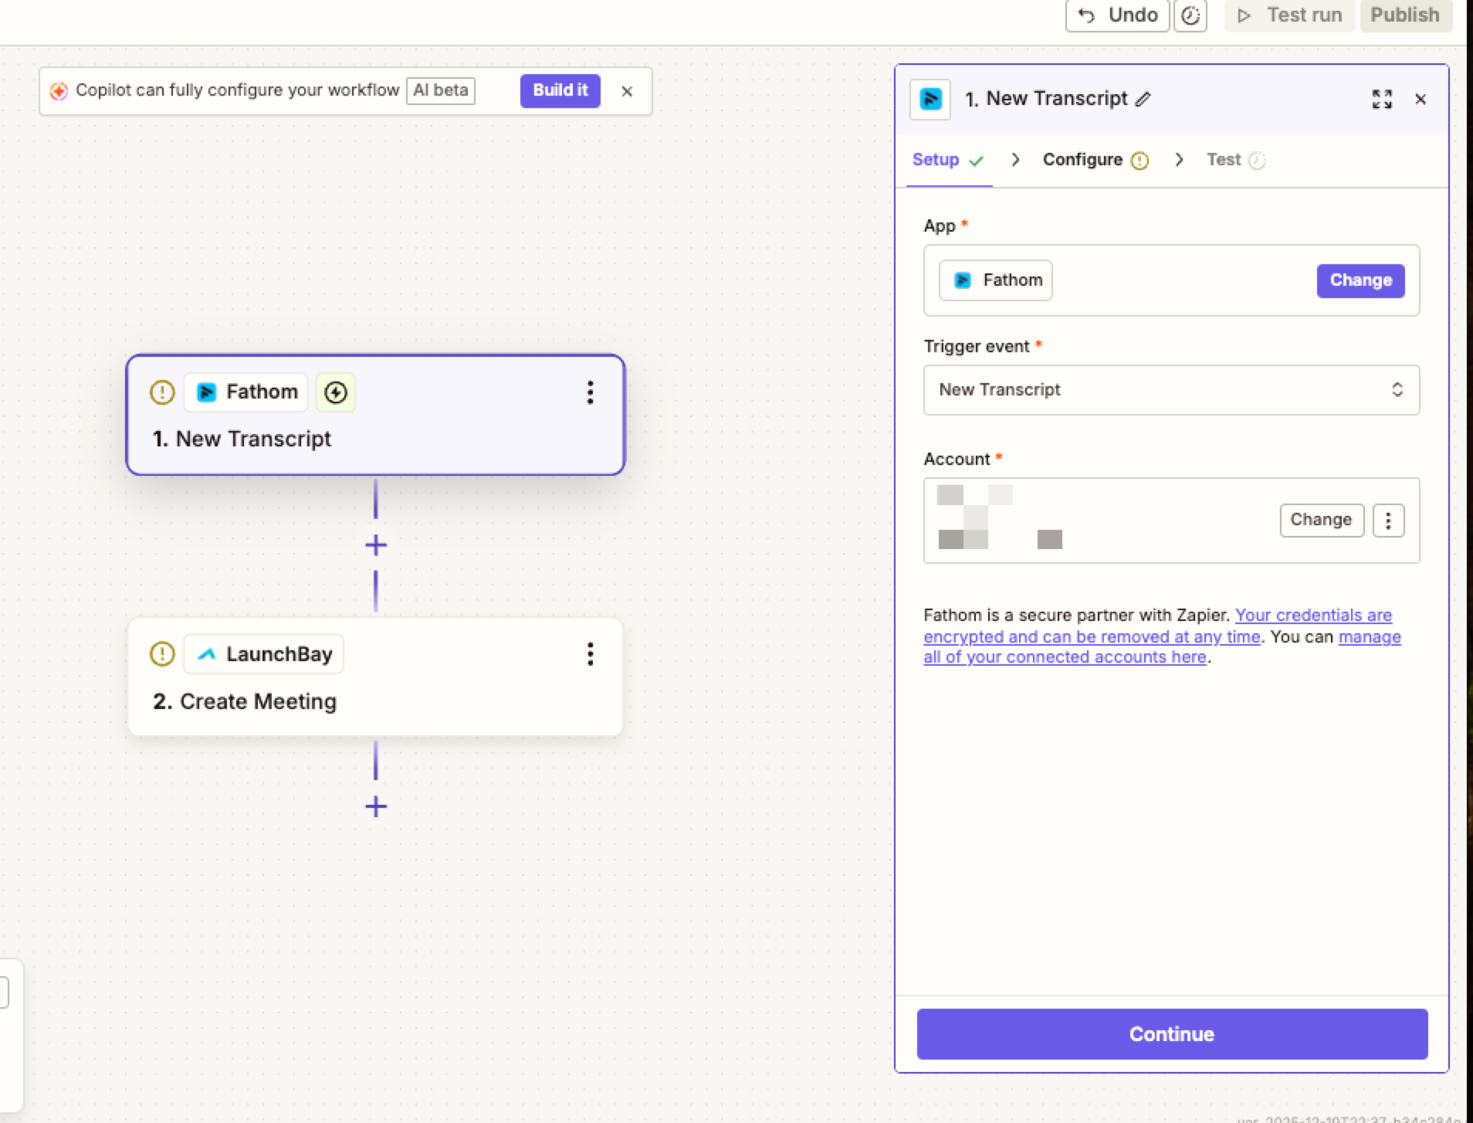Image resolution: width=1473 pixels, height=1123 pixels.
Task: Dismiss the Copilot banner
Action: click(x=627, y=91)
